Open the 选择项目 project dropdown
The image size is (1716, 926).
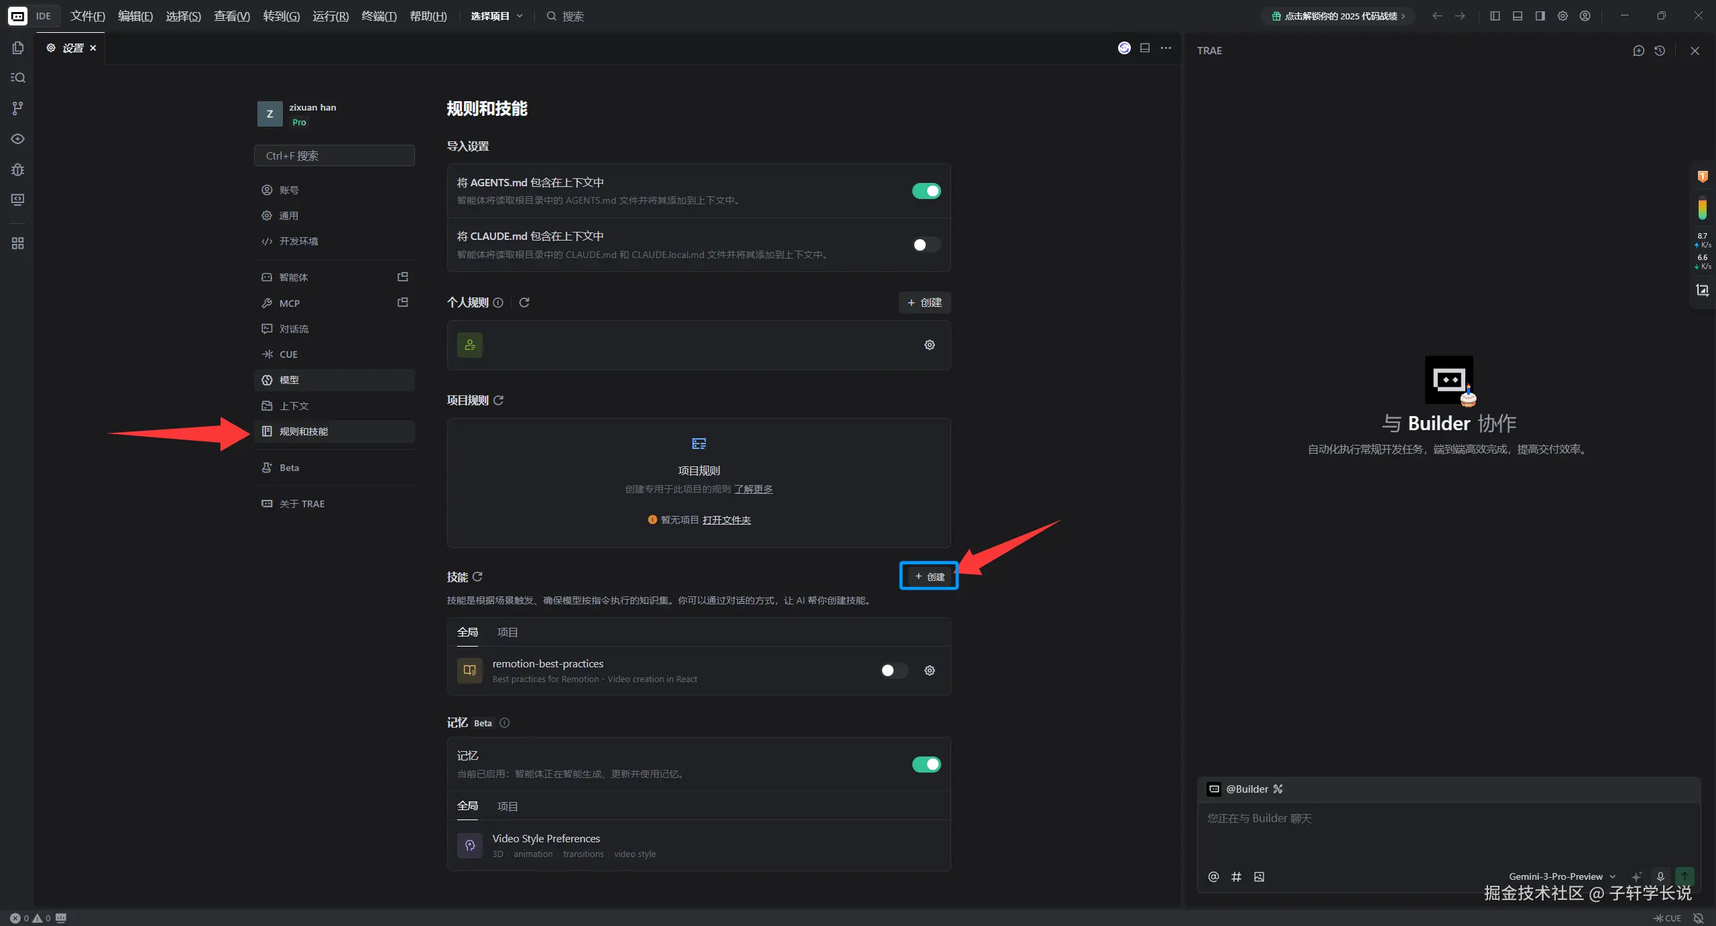pyautogui.click(x=496, y=16)
